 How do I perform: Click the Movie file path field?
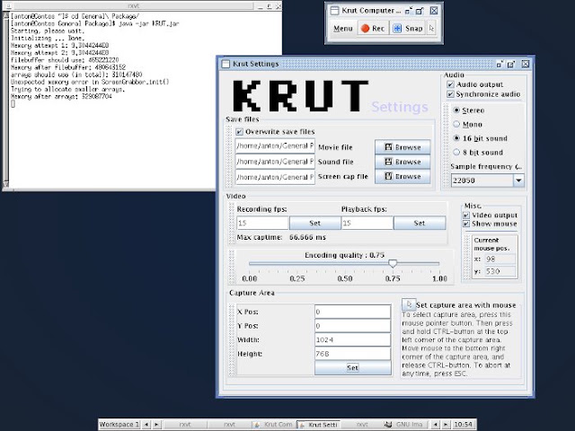[x=275, y=145]
